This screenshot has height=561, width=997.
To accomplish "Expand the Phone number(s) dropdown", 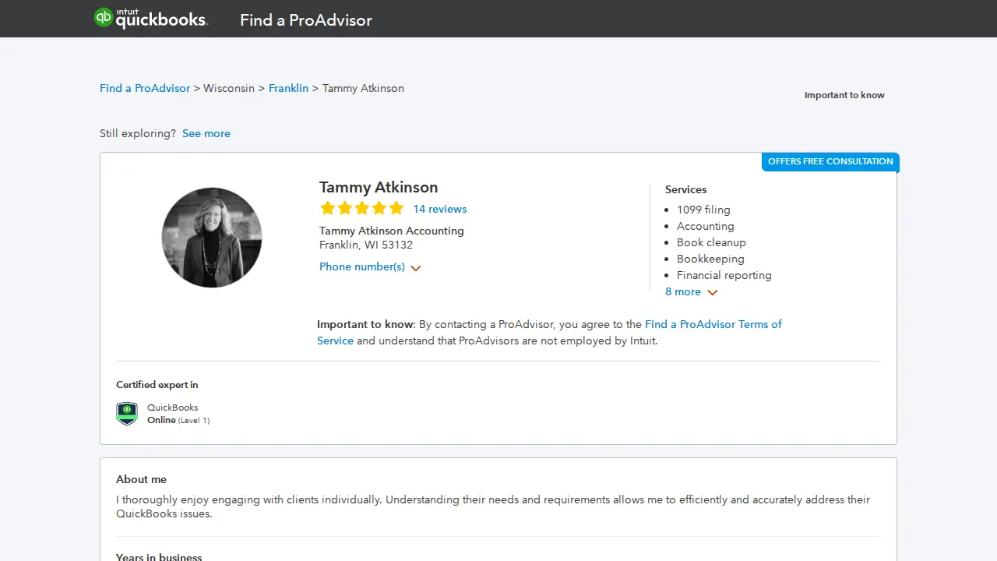I will 370,267.
